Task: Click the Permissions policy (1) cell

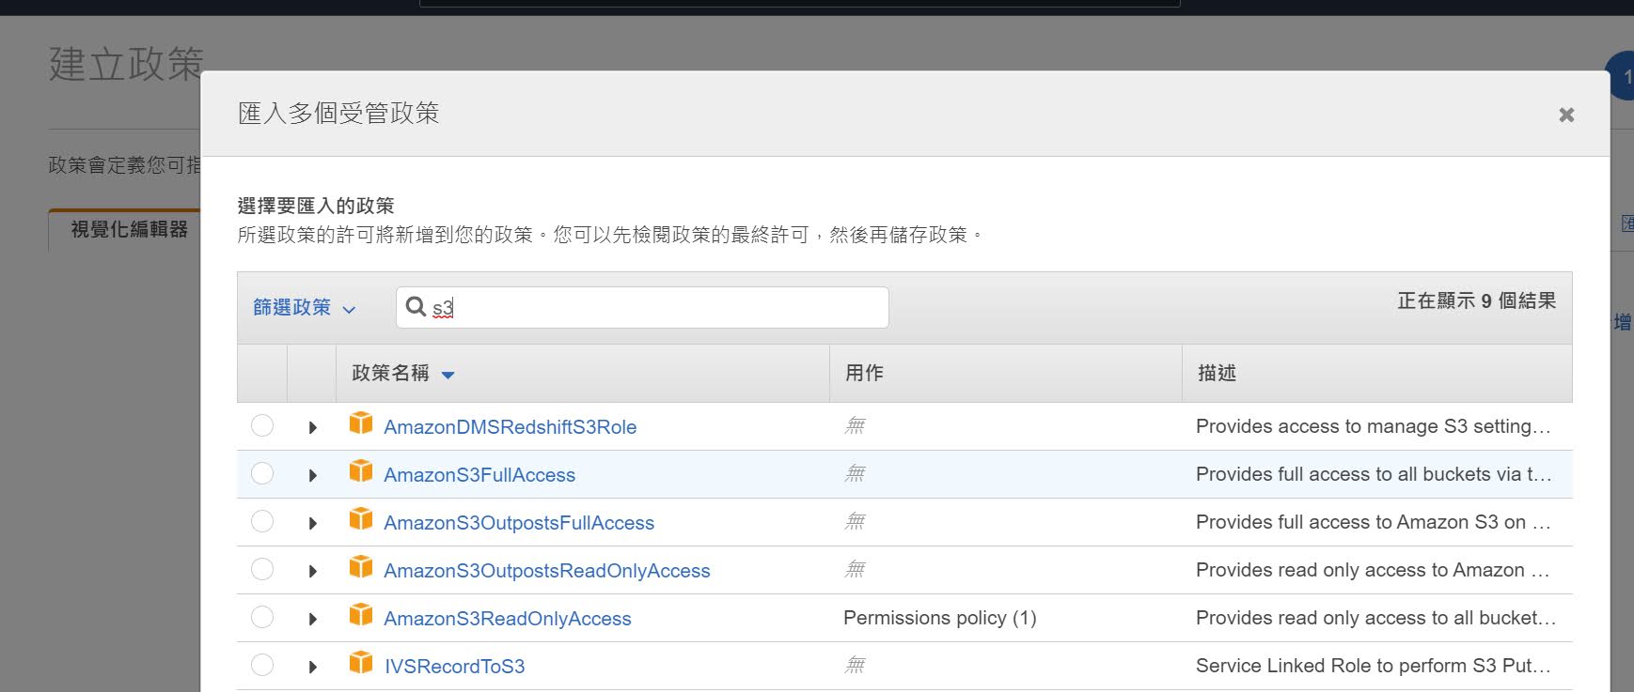Action: click(940, 618)
